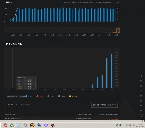Click the ПРИБЫЛЬ section heading

point(14,44)
